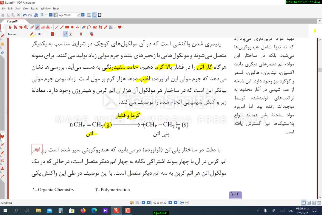
Task: Open Find with the binoculars icon
Action: click(36, 15)
